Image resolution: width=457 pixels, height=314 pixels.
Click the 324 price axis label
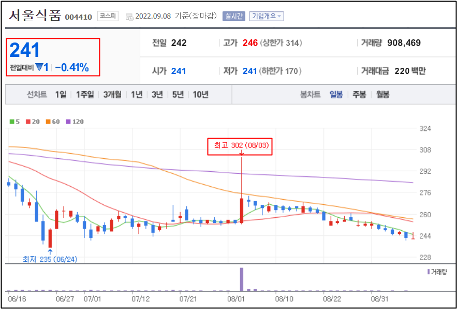pyautogui.click(x=425, y=128)
